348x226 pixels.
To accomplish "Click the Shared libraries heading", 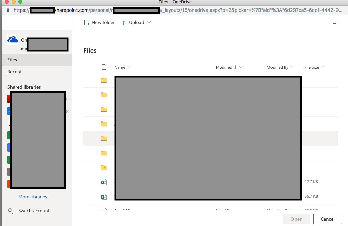I will [x=24, y=87].
